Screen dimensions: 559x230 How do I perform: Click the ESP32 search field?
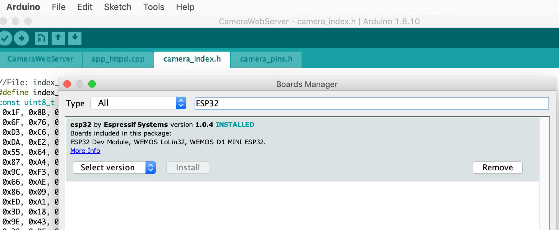pos(372,103)
